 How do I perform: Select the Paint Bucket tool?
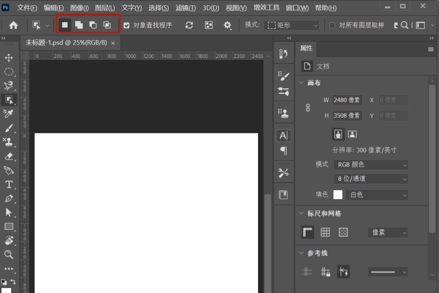tap(9, 170)
